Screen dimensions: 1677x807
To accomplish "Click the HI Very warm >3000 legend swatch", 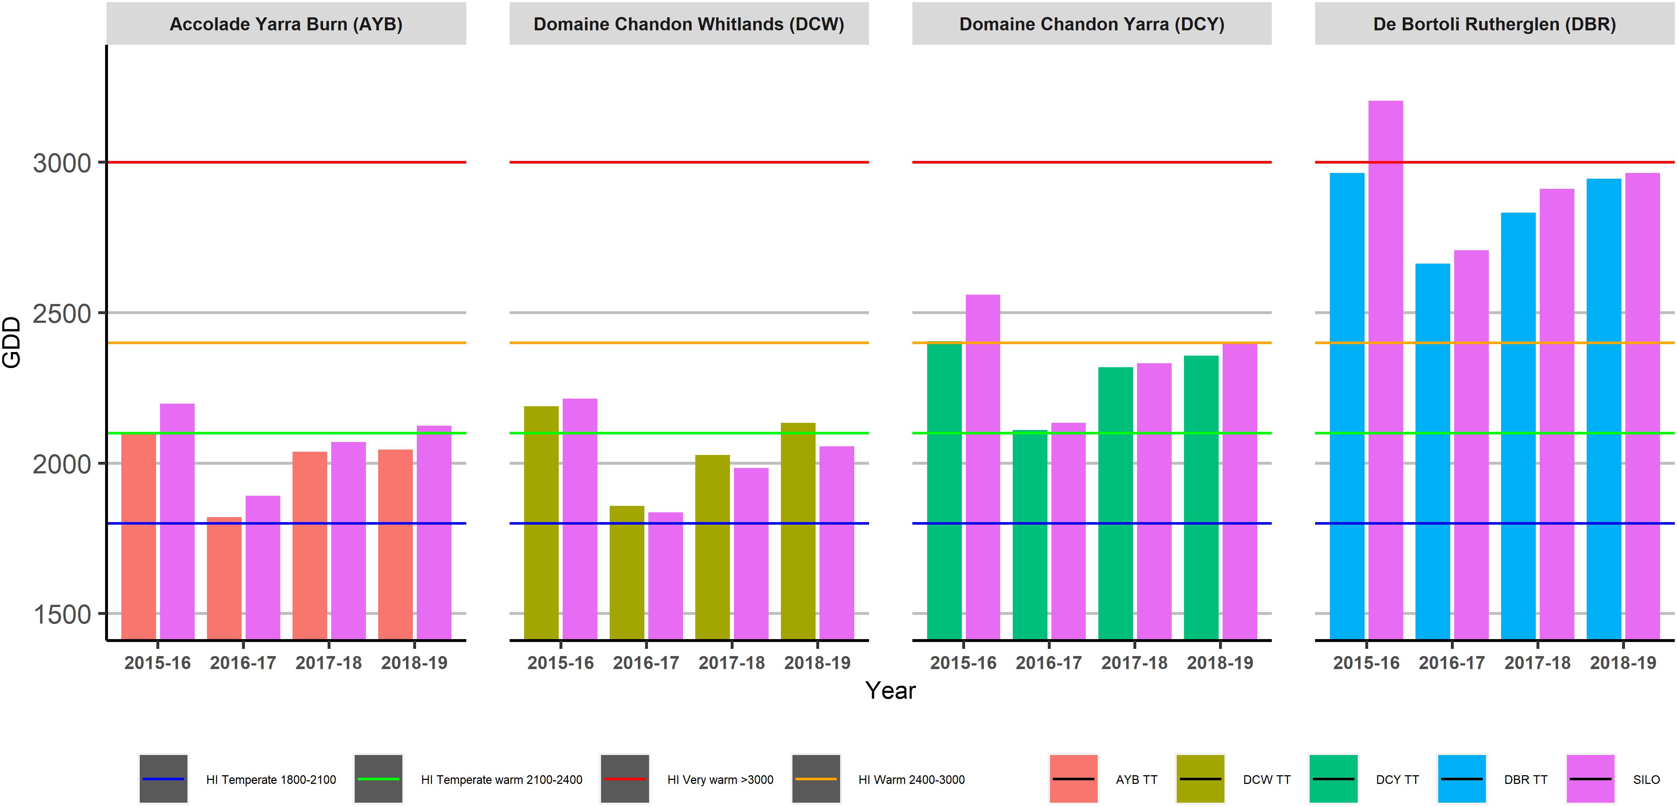I will (625, 779).
